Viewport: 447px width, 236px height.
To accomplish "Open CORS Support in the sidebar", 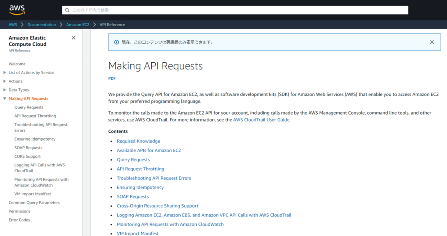I will (28, 157).
